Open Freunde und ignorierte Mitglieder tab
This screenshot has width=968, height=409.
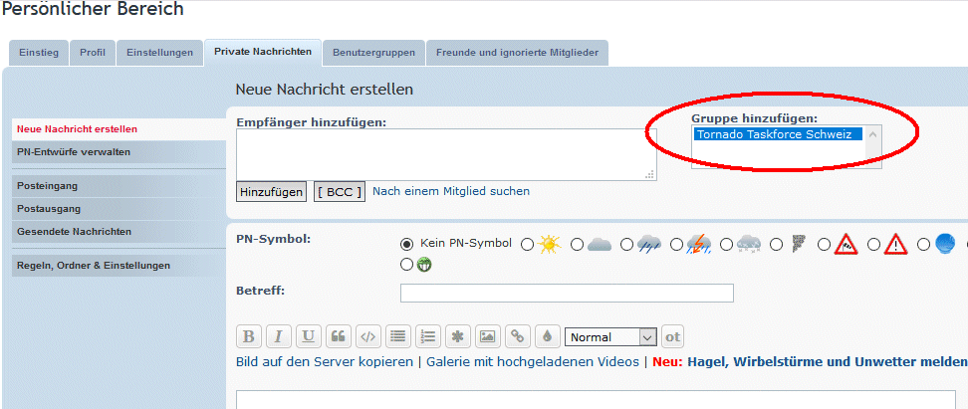[517, 53]
